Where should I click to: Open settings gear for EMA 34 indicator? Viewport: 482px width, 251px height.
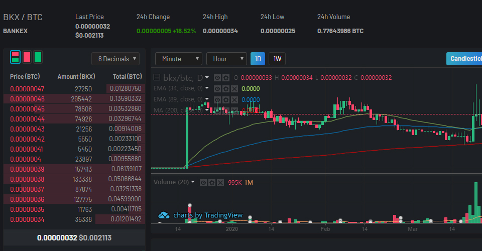(x=225, y=89)
